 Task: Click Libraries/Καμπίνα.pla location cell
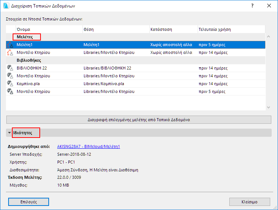104,84
